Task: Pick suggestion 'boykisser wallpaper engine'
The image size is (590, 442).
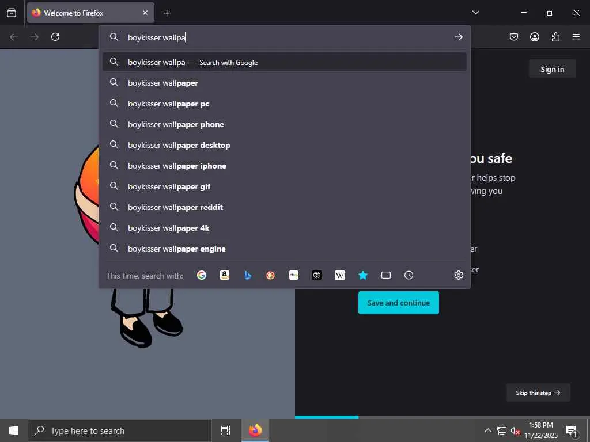Action: (x=285, y=249)
